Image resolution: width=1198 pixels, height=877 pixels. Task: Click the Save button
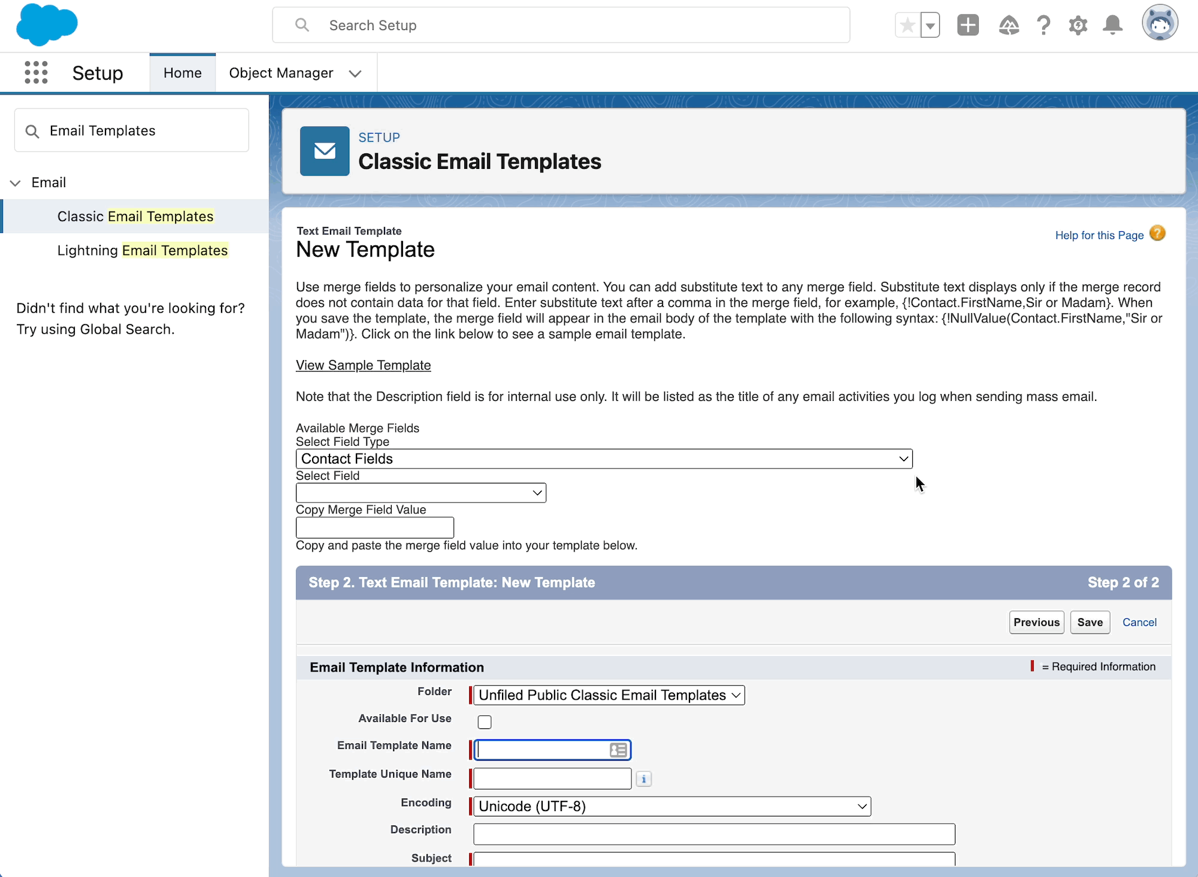[1090, 622]
